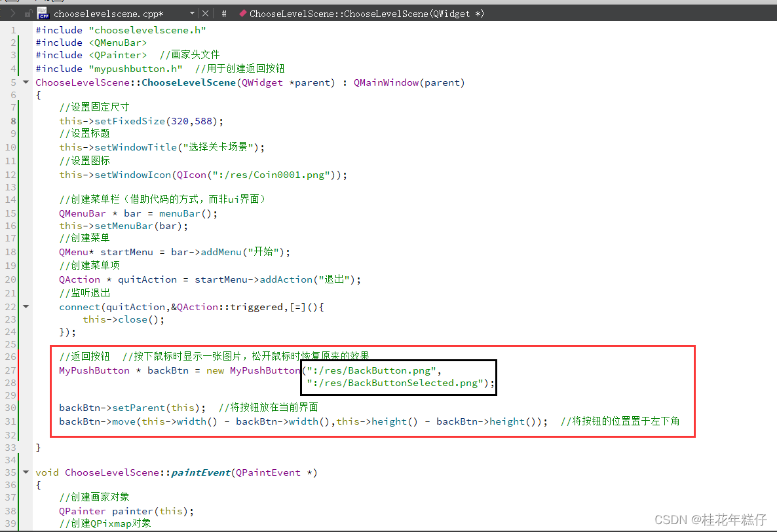Viewport: 777px width, 532px height.
Task: Toggle the file lock icon
Action: coord(28,14)
